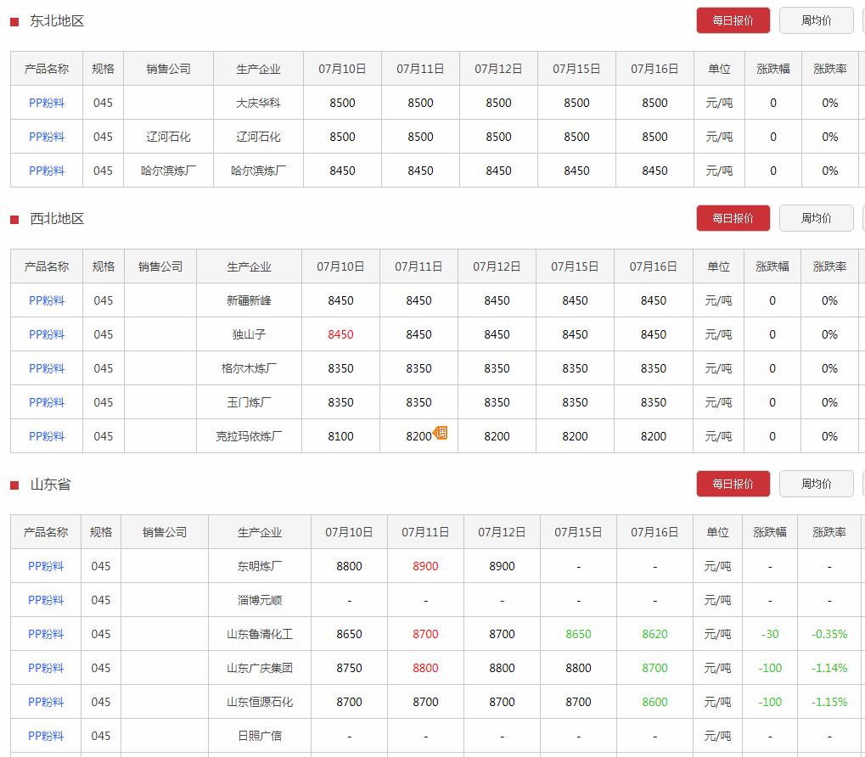Click 克拉玛依炼厂 producer cell
The height and width of the screenshot is (757, 865).
coord(249,436)
